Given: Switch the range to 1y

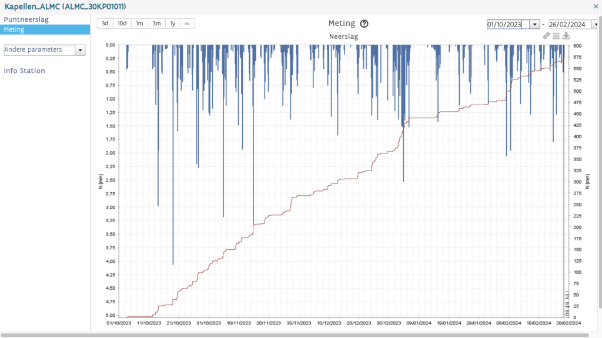Looking at the screenshot, I should coord(173,24).
